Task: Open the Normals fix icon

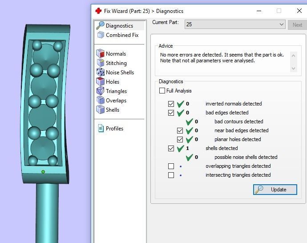Action: [x=101, y=53]
